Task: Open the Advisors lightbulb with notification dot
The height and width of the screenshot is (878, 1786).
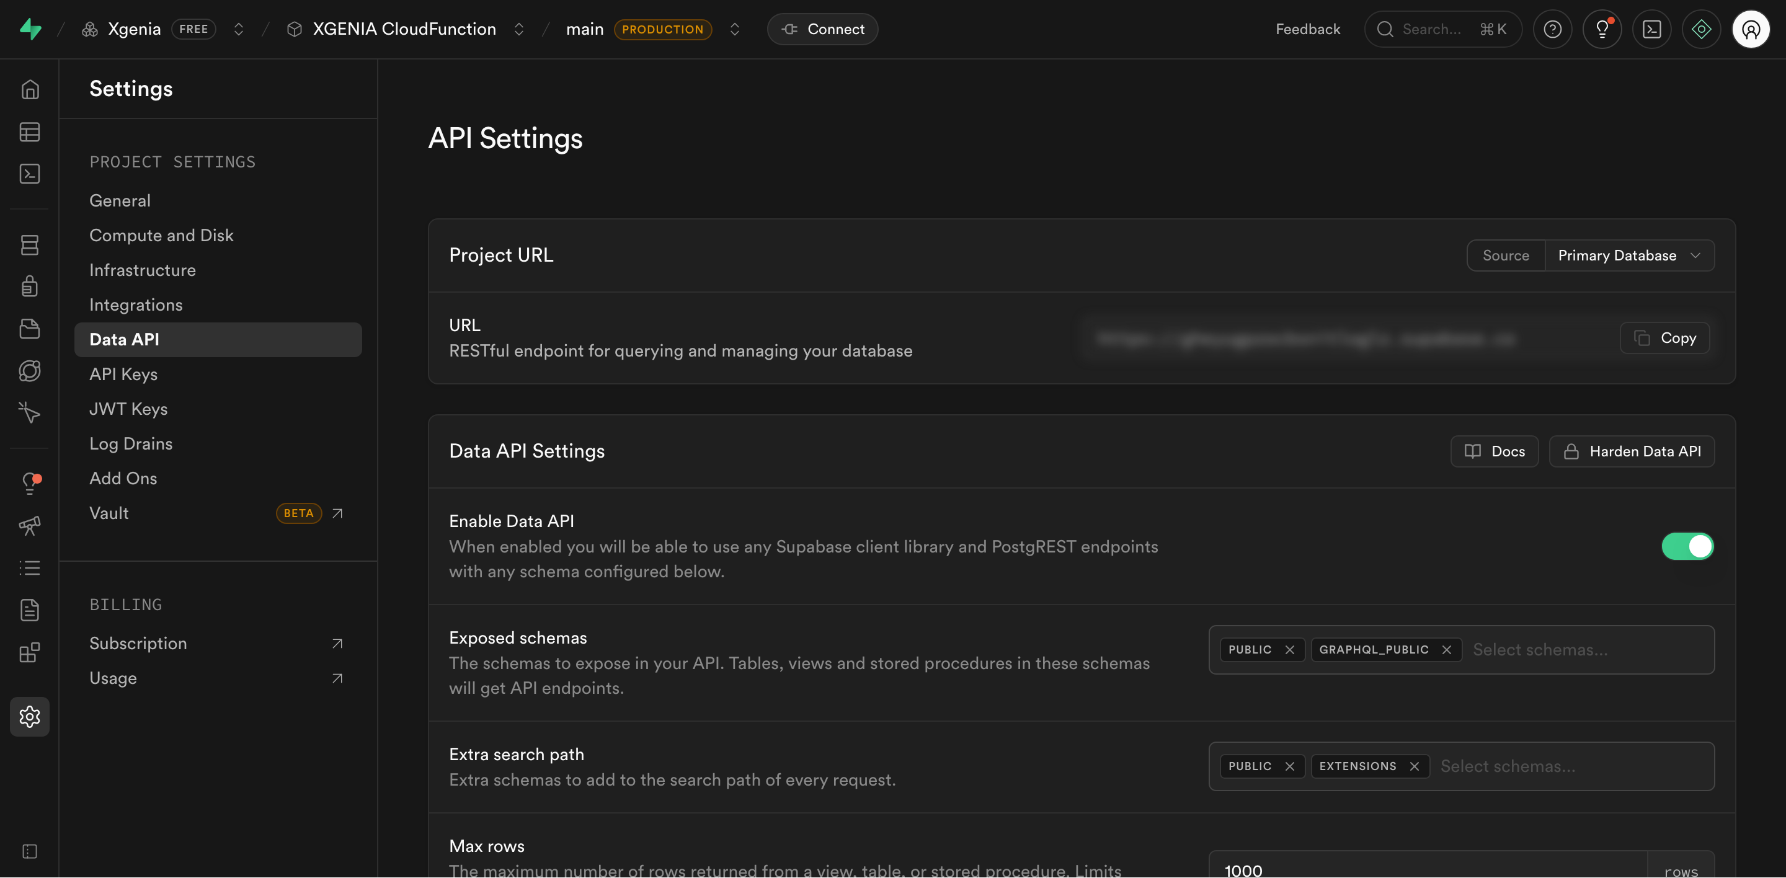Action: 30,482
